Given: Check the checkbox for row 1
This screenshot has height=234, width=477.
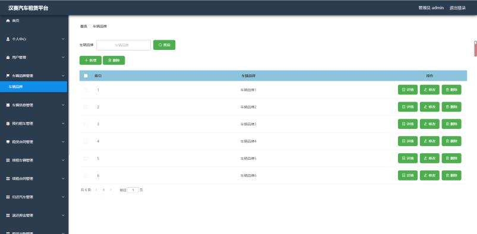Looking at the screenshot, I should coord(86,90).
